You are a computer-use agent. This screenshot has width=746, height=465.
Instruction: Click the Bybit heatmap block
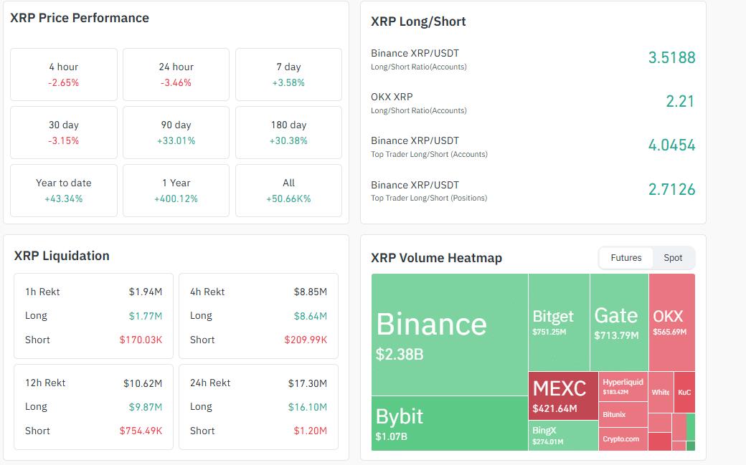point(449,423)
